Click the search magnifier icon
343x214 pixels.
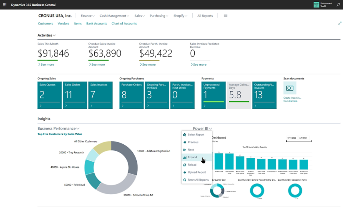pos(338,5)
